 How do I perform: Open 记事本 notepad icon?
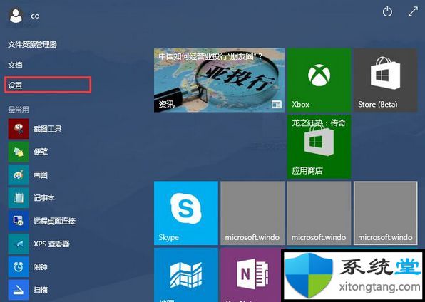19,198
